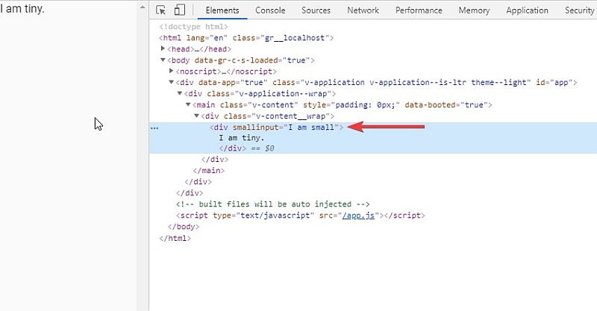597x311 pixels.
Task: Select the closing </html> tag row
Action: (x=175, y=239)
